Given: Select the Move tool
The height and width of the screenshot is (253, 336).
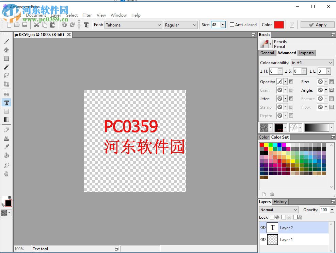Looking at the screenshot, I should point(6,50).
